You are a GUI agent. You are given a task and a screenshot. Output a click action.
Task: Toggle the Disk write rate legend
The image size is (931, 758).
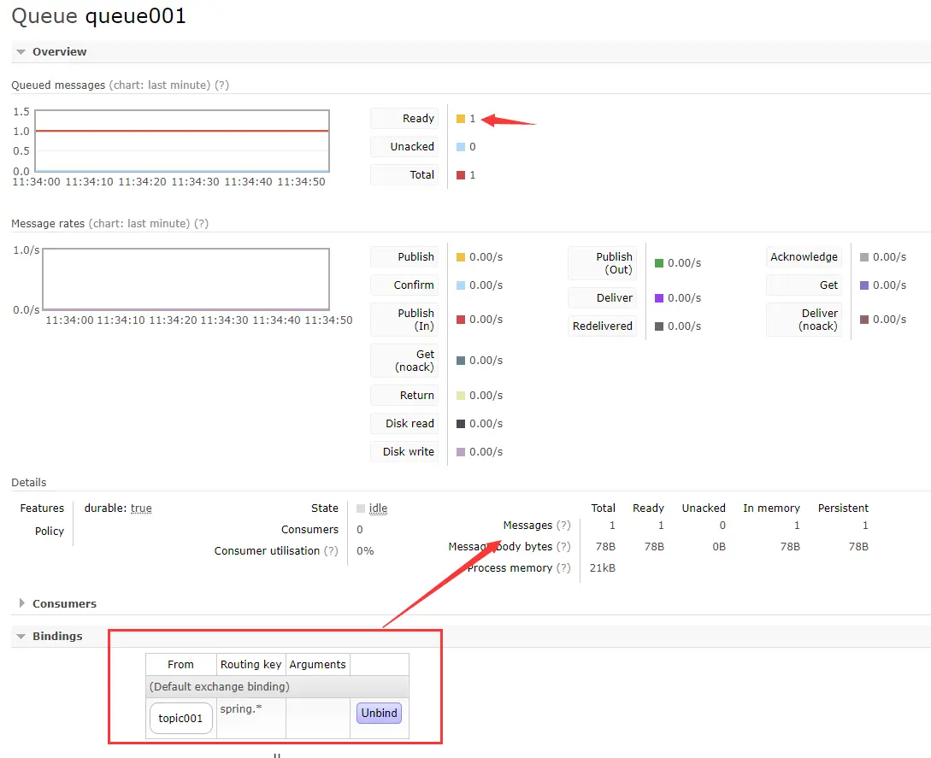(x=405, y=452)
